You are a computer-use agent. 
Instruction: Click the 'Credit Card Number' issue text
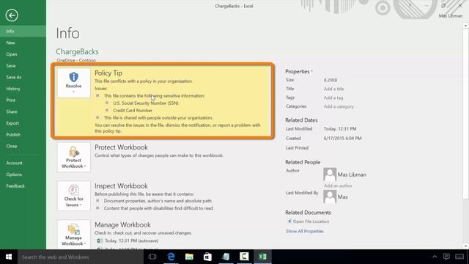click(x=133, y=110)
